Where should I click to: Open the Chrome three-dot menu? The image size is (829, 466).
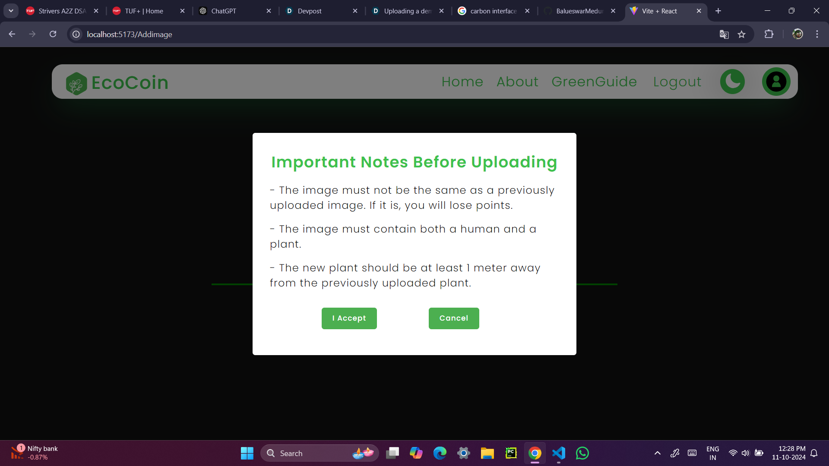(x=817, y=34)
